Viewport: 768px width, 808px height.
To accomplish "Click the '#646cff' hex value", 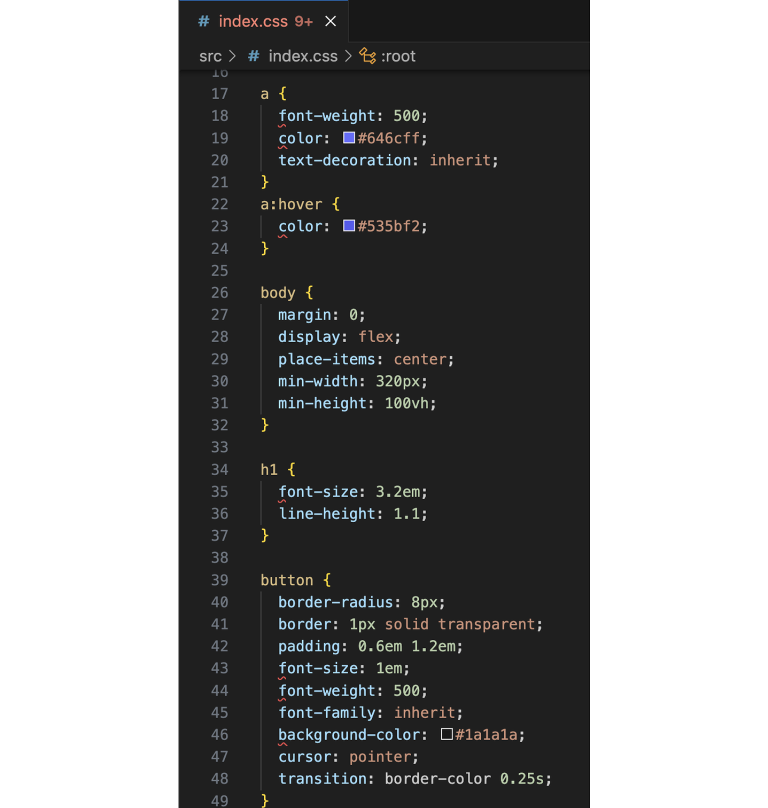I will pos(388,138).
